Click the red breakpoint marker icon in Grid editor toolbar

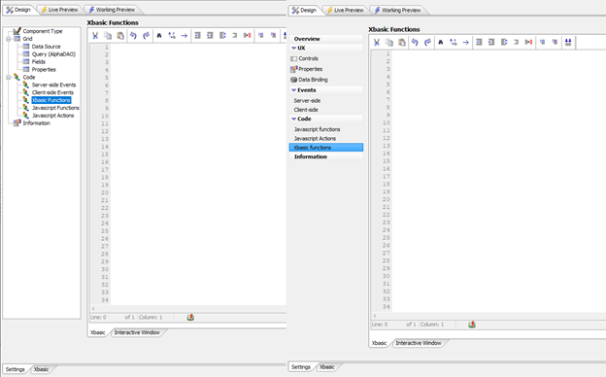point(248,36)
